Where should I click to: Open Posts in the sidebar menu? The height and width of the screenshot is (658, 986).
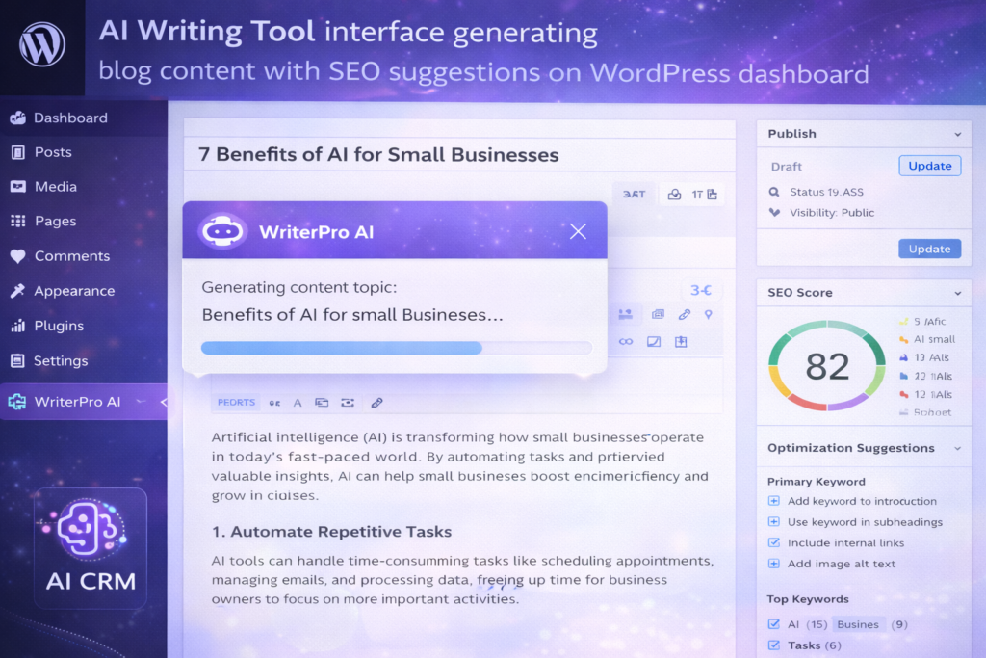(x=53, y=152)
